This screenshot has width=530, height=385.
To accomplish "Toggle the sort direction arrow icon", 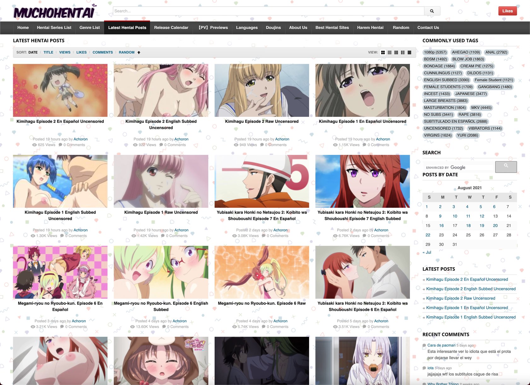I will tap(139, 53).
